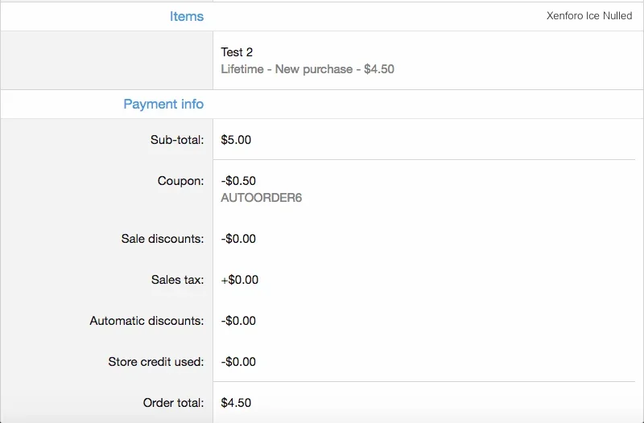
Task: Click the Sub-total label
Action: click(x=177, y=140)
